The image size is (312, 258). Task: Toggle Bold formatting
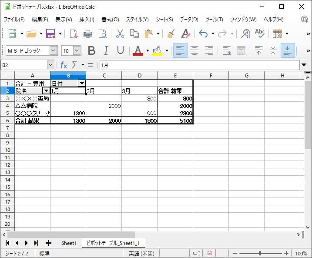91,50
